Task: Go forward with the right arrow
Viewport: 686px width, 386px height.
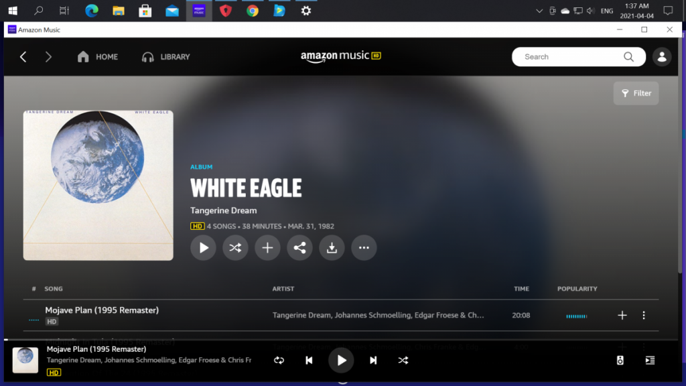Action: click(48, 57)
